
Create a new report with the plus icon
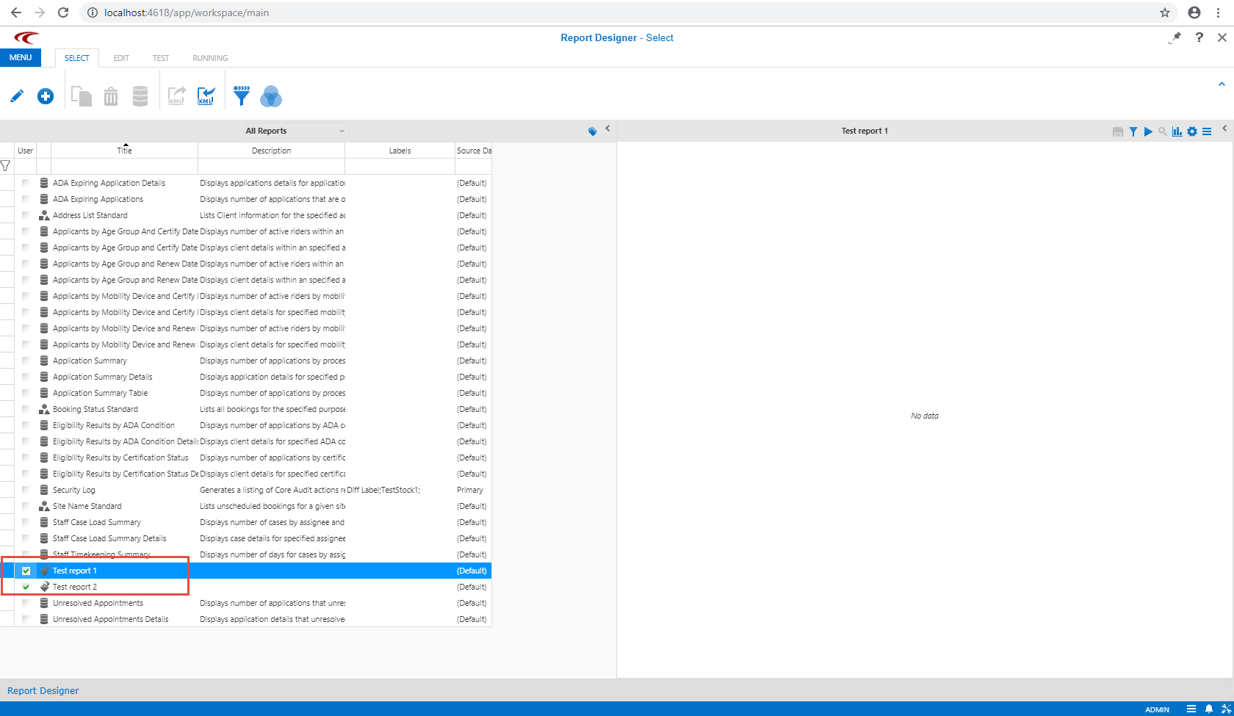(x=46, y=95)
